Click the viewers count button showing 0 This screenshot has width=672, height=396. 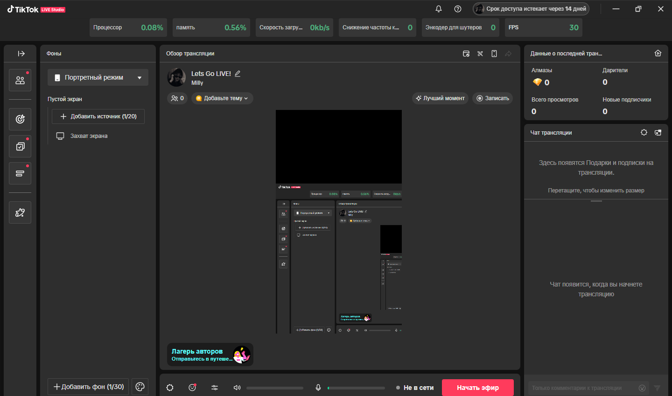177,98
